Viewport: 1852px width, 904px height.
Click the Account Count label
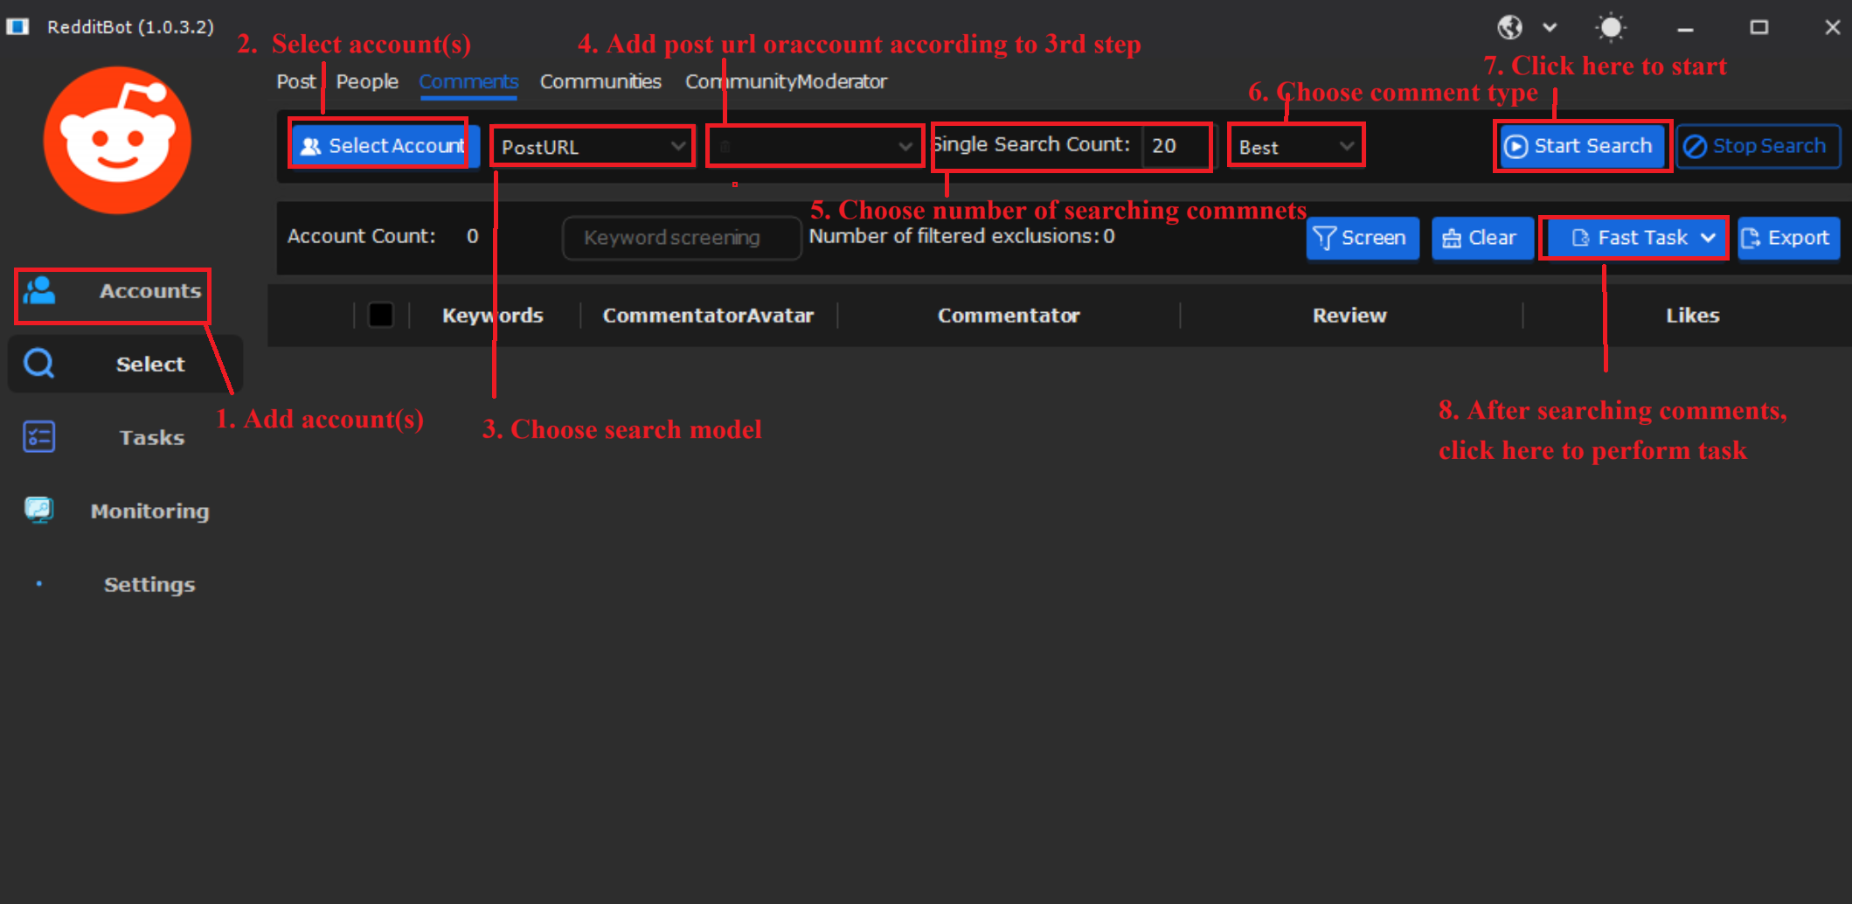click(361, 236)
